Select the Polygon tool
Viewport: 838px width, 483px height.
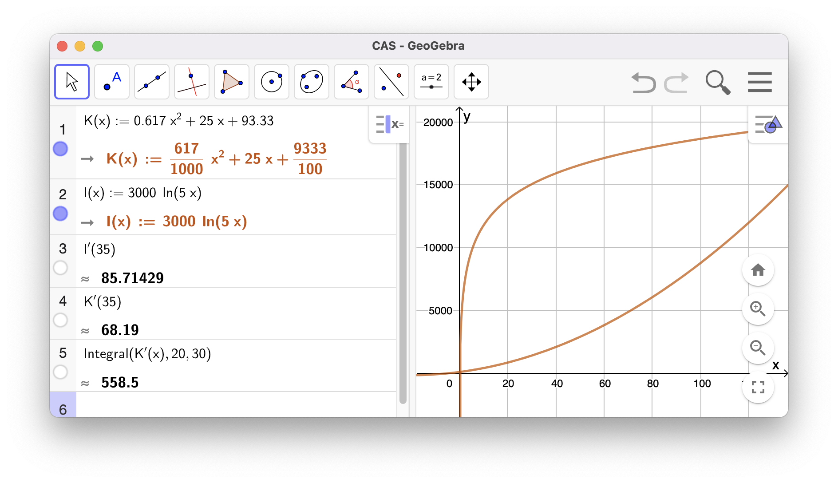(x=232, y=82)
